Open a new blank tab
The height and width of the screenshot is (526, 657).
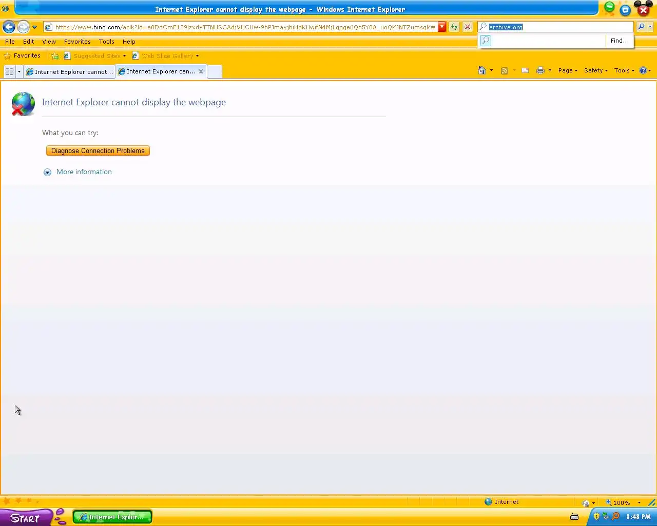[x=215, y=72]
